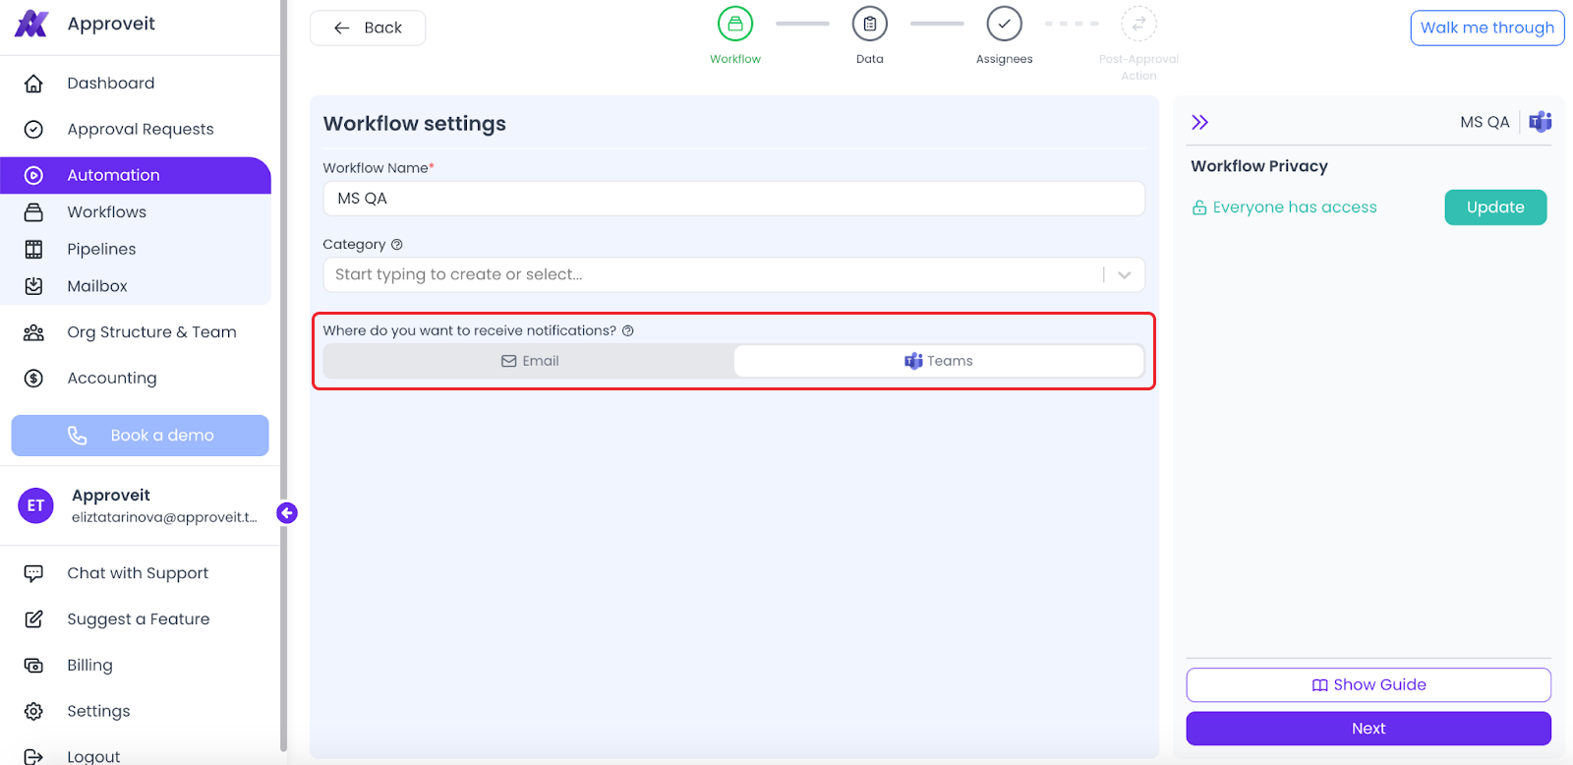Click the ET user avatar
This screenshot has height=765, width=1573.
point(35,505)
